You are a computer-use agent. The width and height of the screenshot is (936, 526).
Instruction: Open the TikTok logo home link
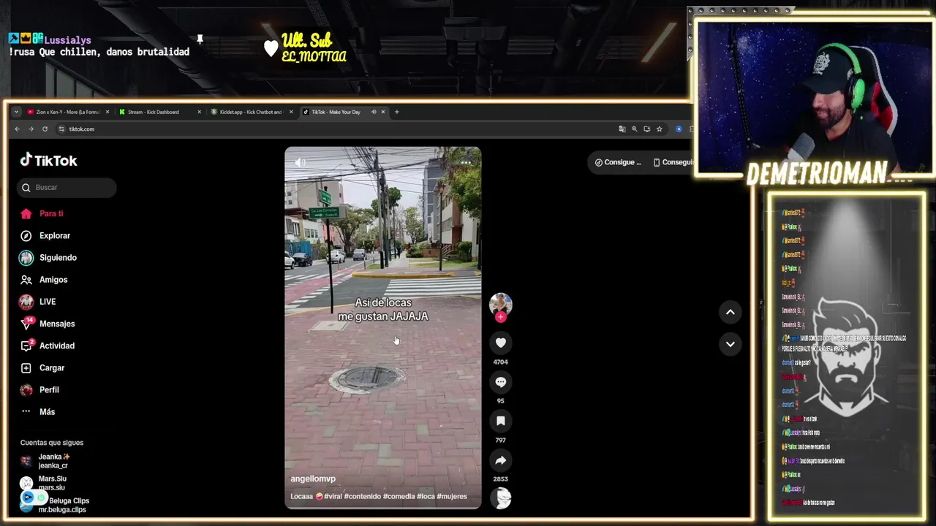click(48, 160)
